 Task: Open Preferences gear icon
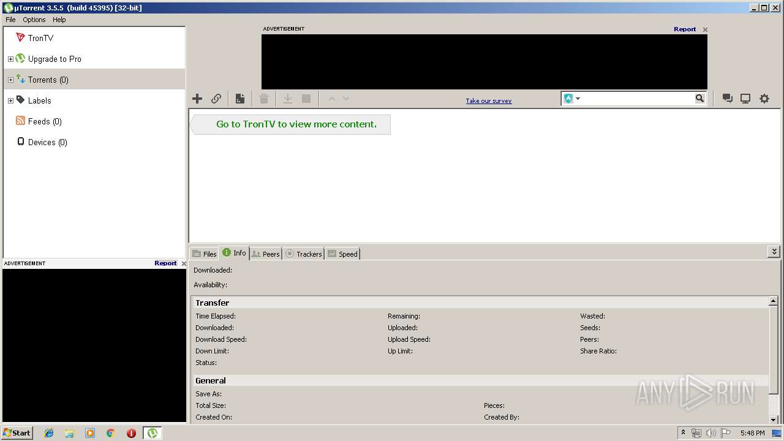point(764,99)
